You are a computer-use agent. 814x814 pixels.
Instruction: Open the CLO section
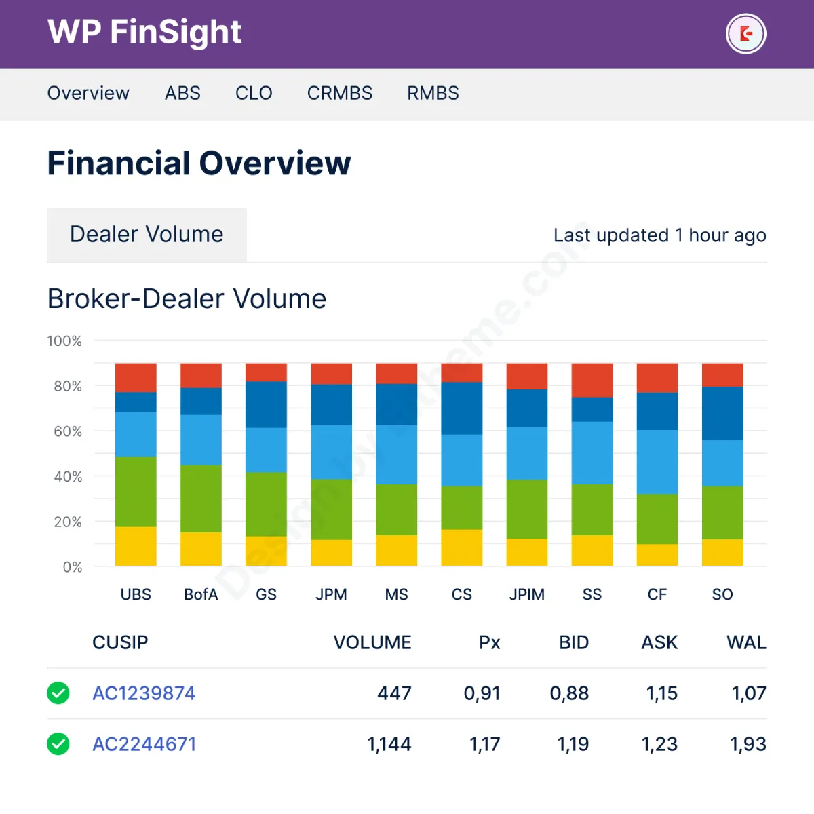(253, 93)
